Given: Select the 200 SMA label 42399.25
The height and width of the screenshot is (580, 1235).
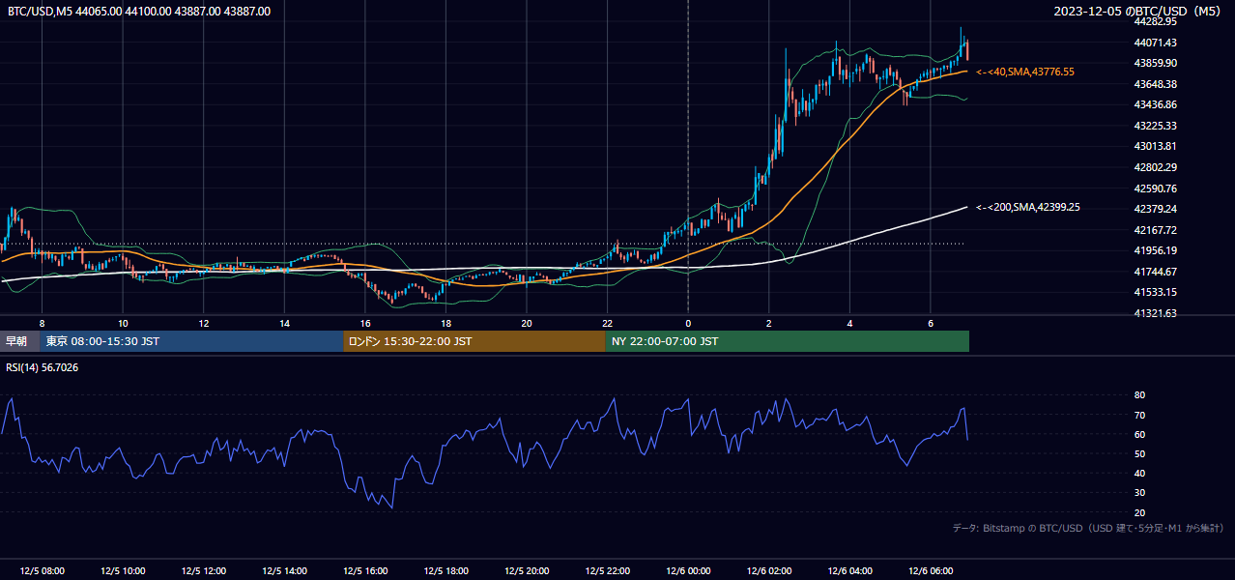Looking at the screenshot, I should [x=1028, y=207].
